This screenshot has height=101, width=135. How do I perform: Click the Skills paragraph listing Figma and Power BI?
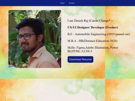tap(93, 49)
